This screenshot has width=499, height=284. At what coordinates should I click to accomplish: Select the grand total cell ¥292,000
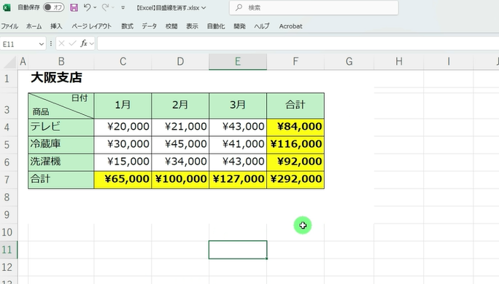(295, 180)
